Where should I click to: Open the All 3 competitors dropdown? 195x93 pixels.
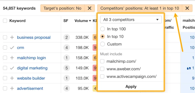pyautogui.click(x=131, y=19)
